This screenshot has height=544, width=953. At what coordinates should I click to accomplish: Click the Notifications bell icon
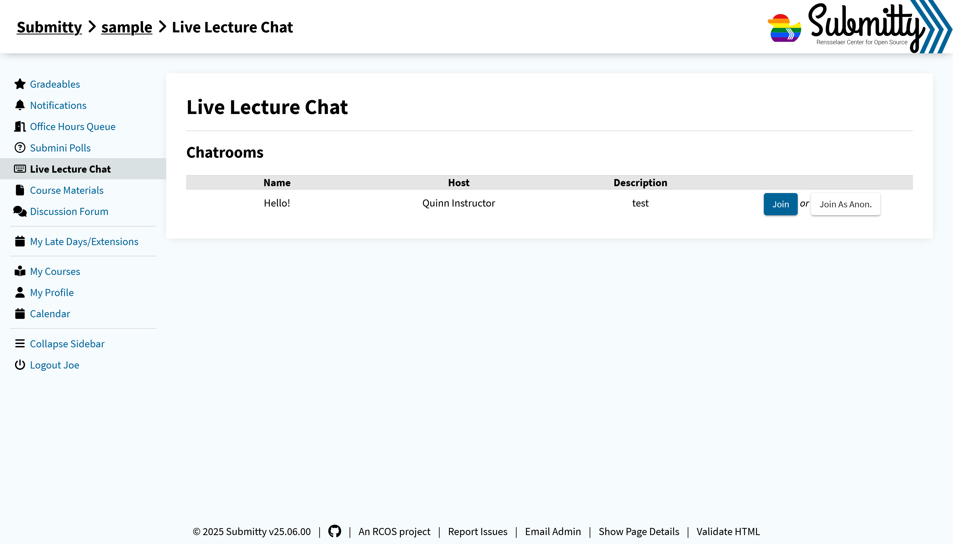[20, 105]
